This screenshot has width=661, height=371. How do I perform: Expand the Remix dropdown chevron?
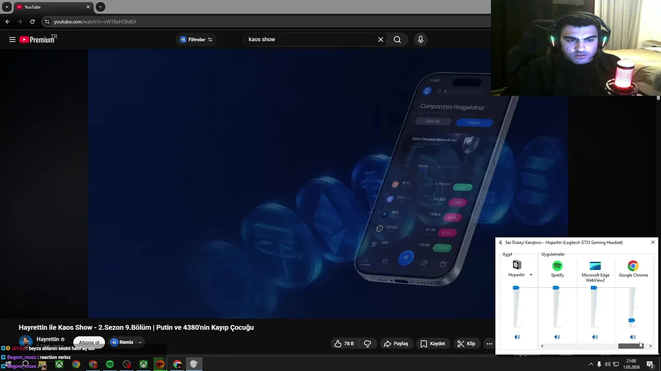tap(140, 342)
